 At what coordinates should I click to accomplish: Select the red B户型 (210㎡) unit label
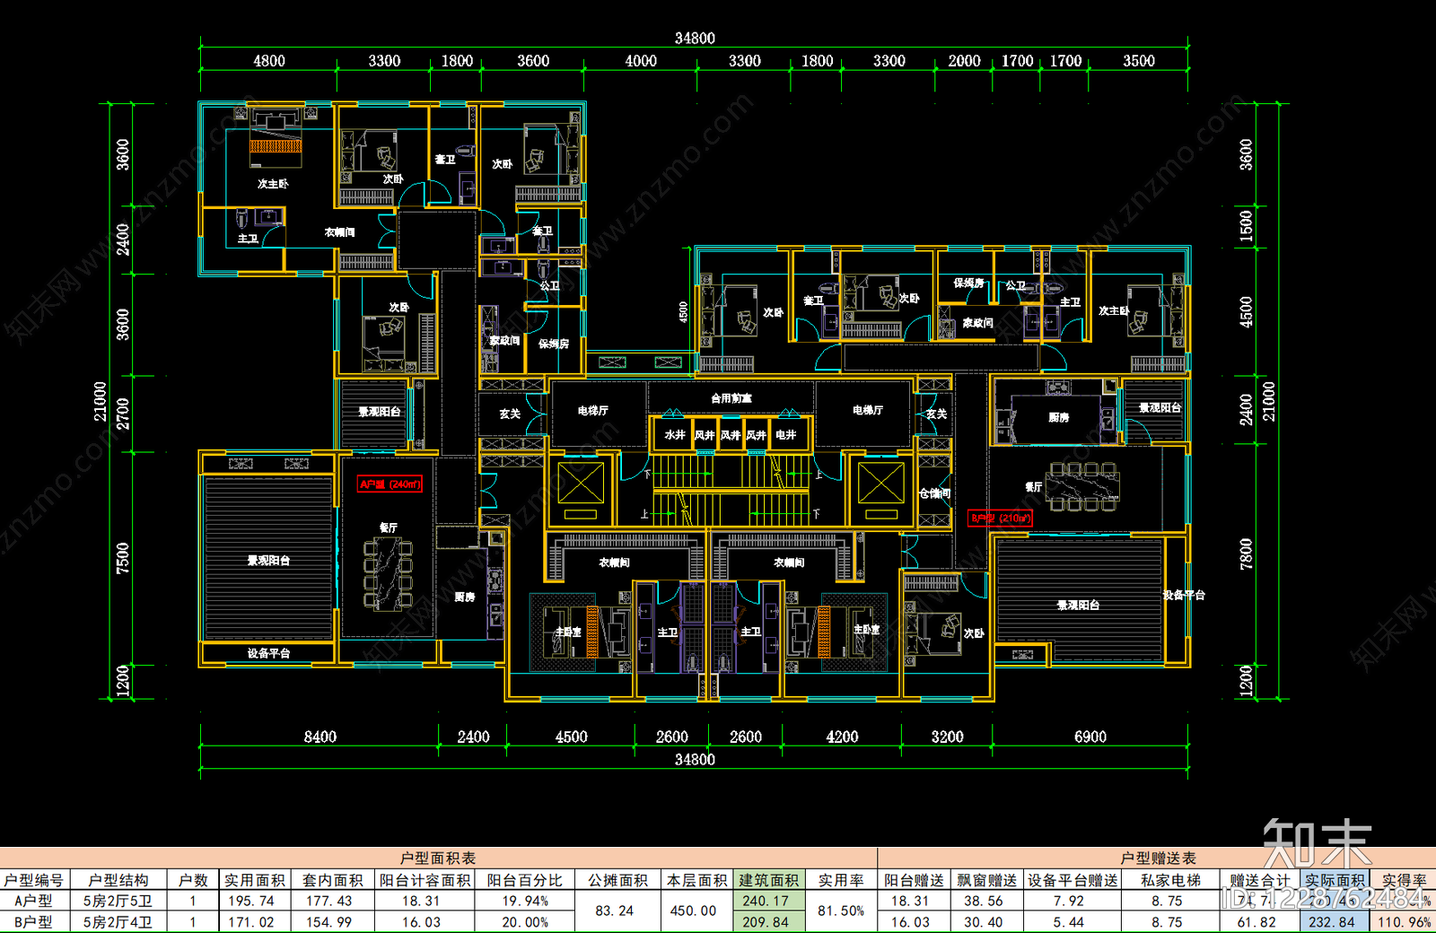[1001, 518]
